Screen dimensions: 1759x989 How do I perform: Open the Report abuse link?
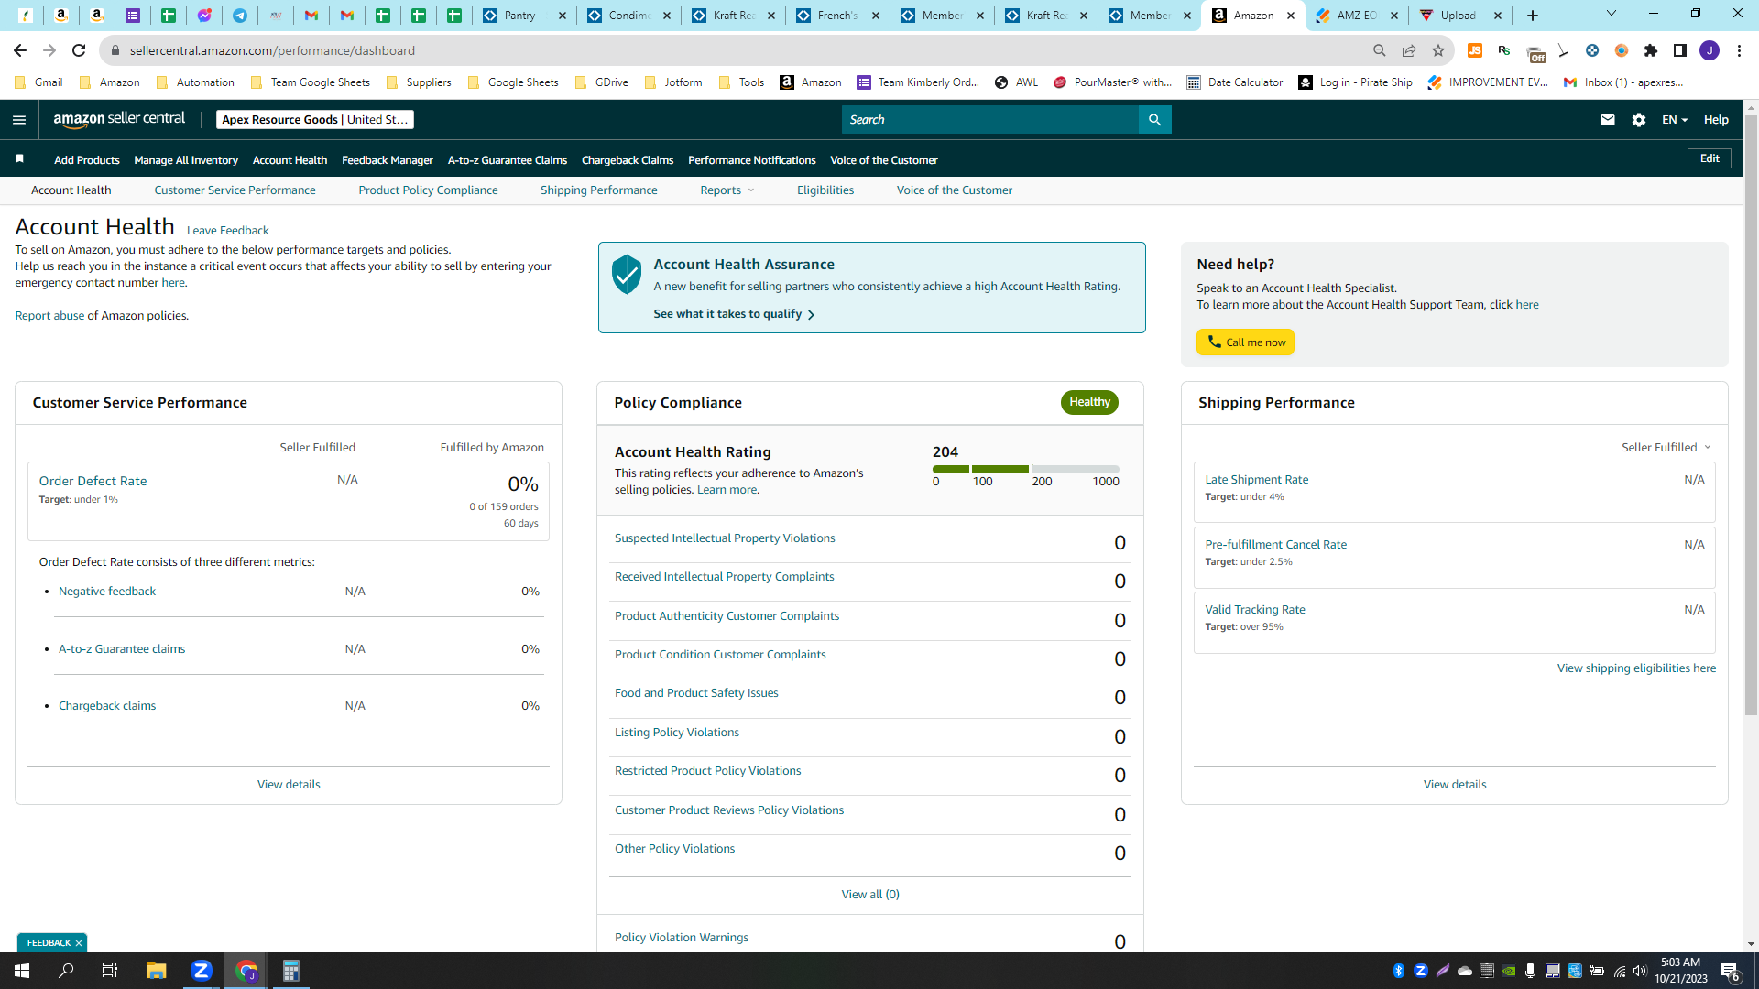coord(49,316)
